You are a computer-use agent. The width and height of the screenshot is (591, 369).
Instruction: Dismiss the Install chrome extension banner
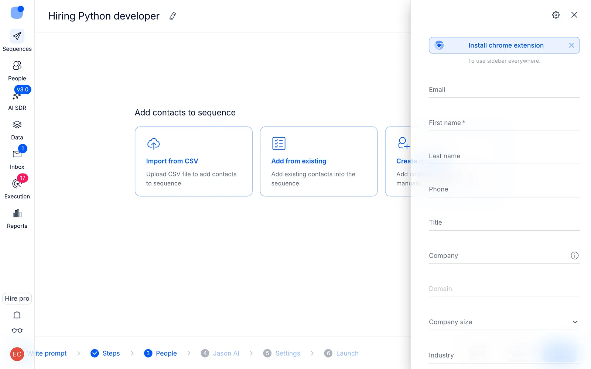tap(571, 45)
